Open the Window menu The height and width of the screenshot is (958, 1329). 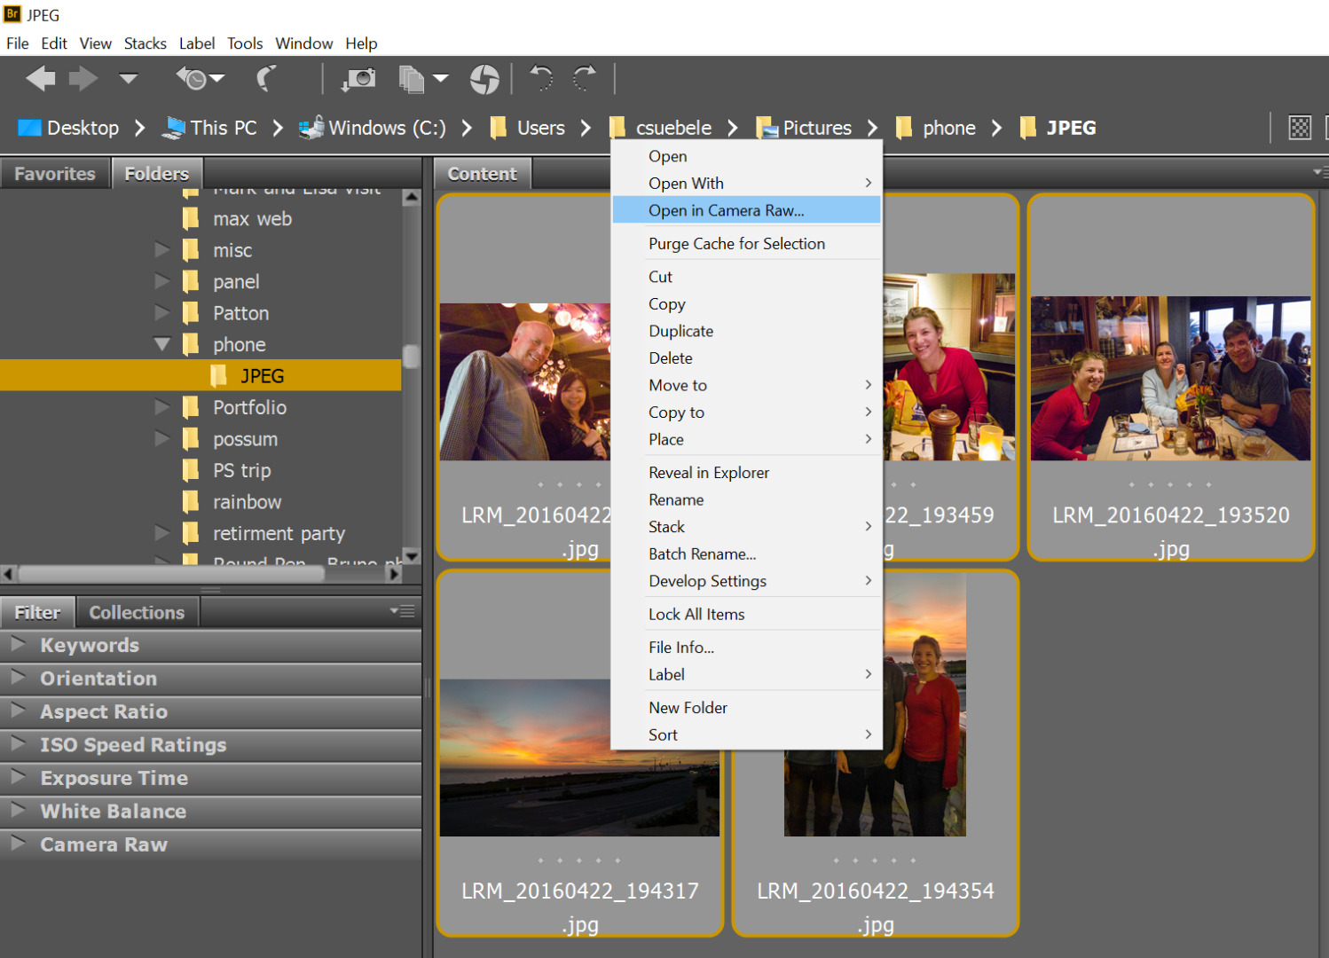click(x=304, y=43)
